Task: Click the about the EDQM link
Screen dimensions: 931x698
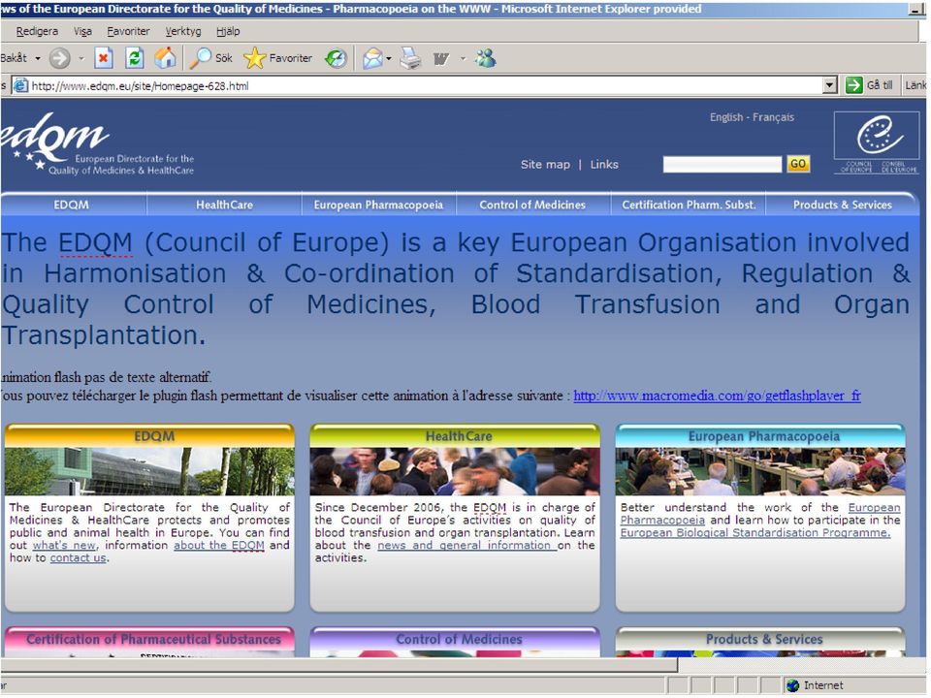Action: coord(219,545)
